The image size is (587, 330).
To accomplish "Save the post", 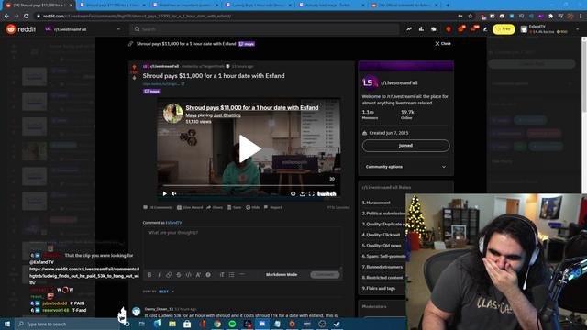I will tap(235, 207).
